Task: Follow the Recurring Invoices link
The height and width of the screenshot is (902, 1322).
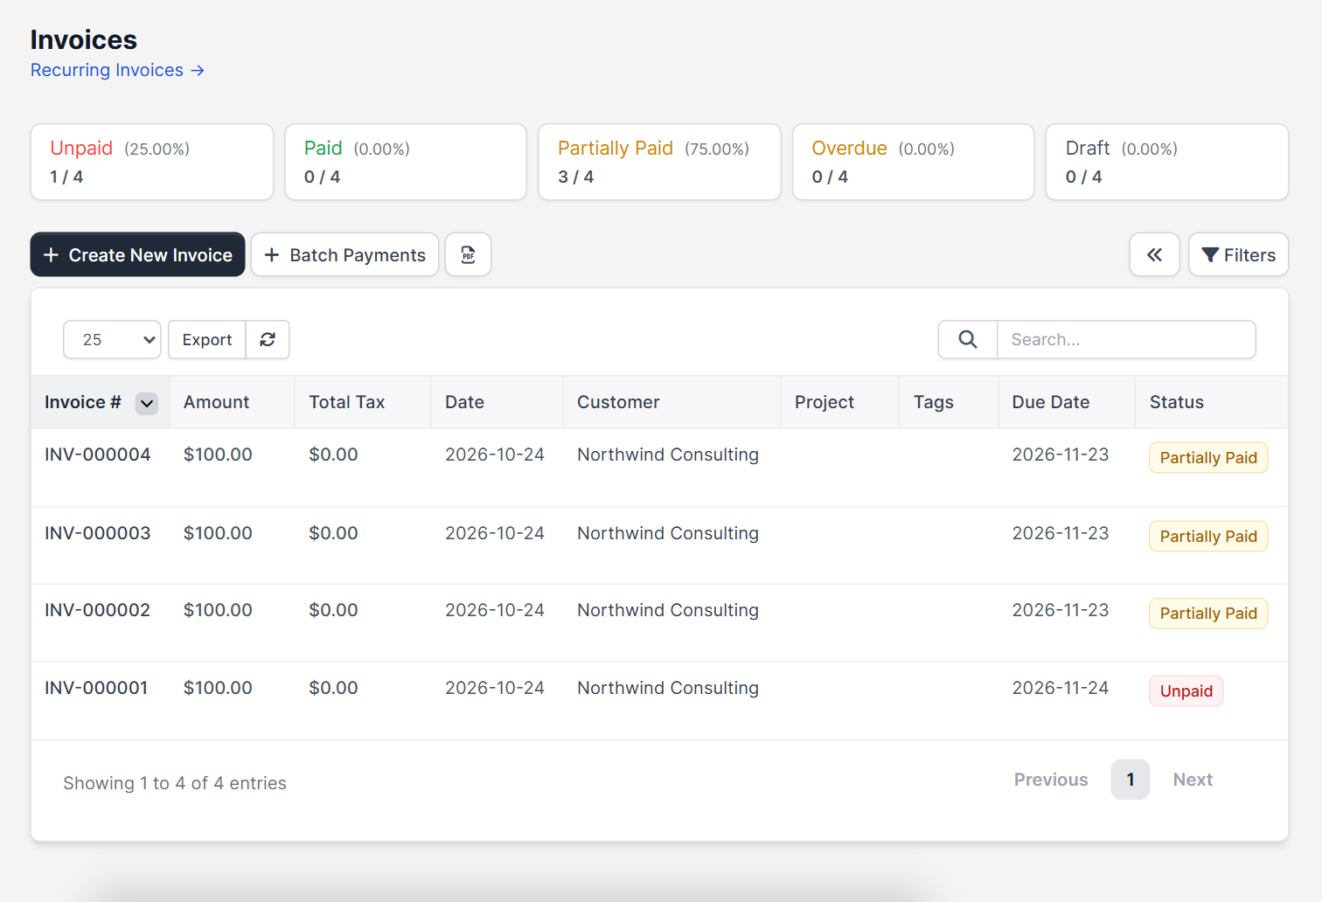Action: click(117, 70)
